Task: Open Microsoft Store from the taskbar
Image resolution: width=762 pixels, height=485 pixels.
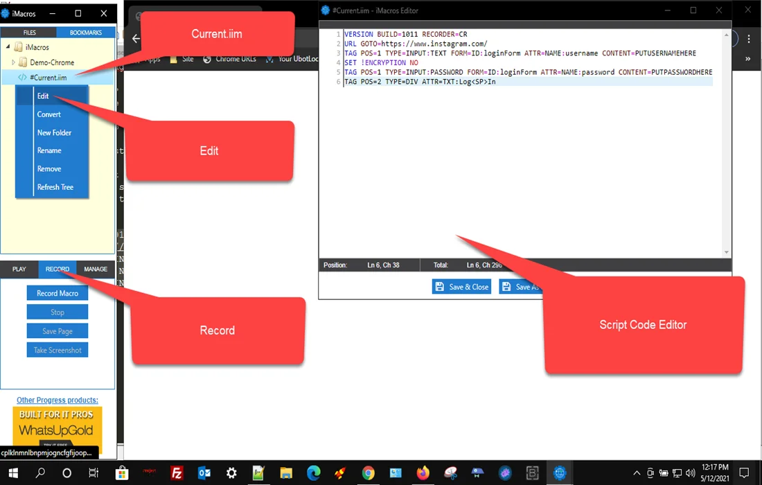Action: click(x=121, y=473)
